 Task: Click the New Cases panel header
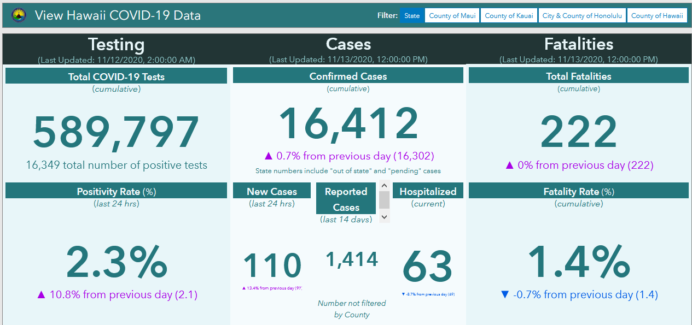click(272, 191)
